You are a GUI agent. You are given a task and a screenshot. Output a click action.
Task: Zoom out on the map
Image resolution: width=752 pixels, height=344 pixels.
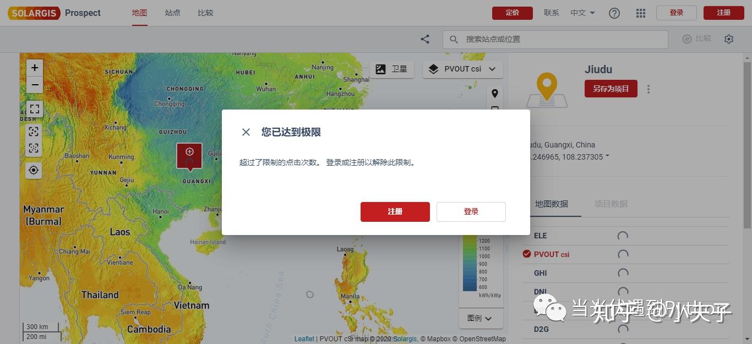[34, 84]
